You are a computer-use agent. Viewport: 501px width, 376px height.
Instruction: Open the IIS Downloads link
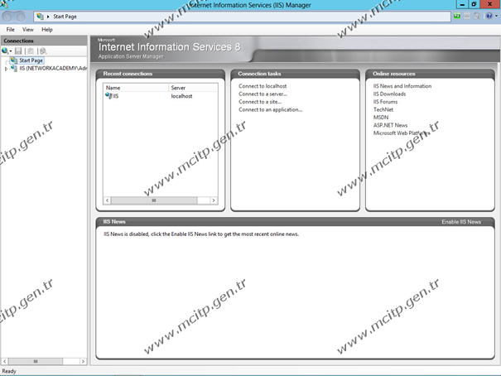(x=389, y=94)
